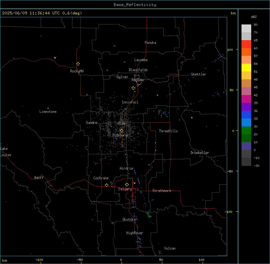270x264 pixels.
Task: Select the purple 36–39 dBZ legend band
Action: (x=246, y=107)
